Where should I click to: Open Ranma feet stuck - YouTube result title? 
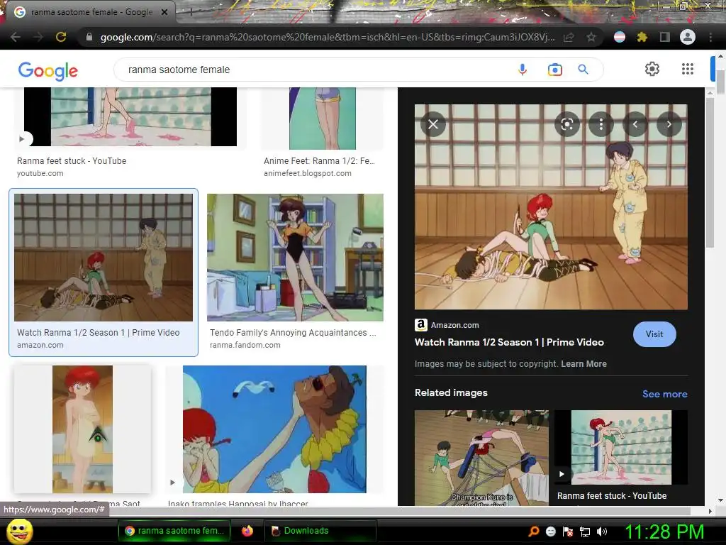pyautogui.click(x=72, y=161)
